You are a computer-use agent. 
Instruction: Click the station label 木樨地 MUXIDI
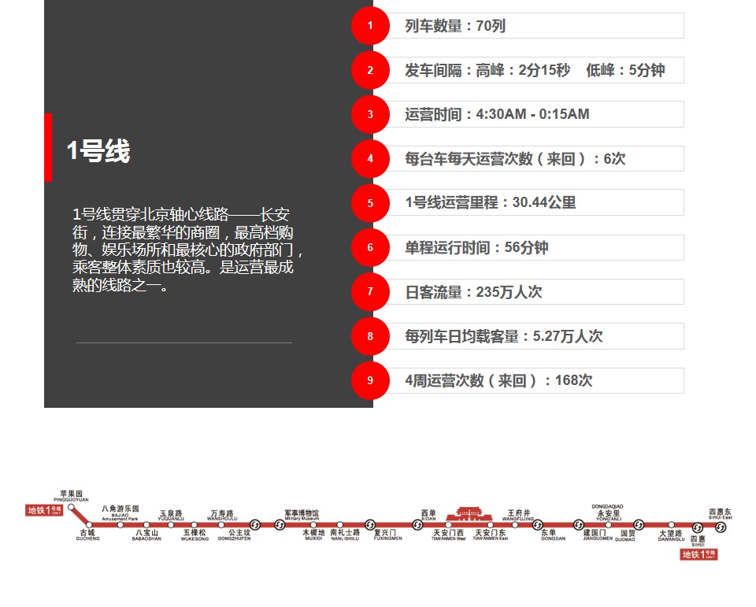tap(313, 535)
